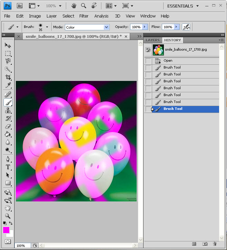
Task: Toggle history brush source for Open state
Action: coord(148,61)
